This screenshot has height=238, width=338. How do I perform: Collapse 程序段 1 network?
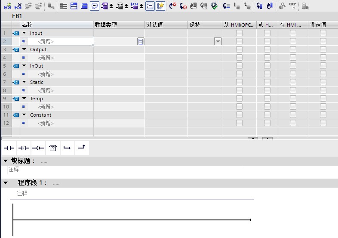(x=6, y=183)
